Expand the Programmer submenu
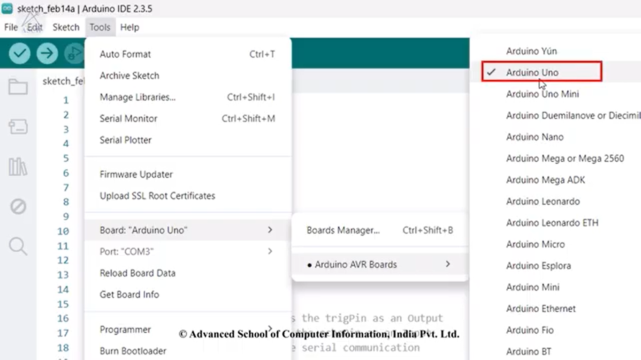The image size is (641, 360). tap(188, 330)
